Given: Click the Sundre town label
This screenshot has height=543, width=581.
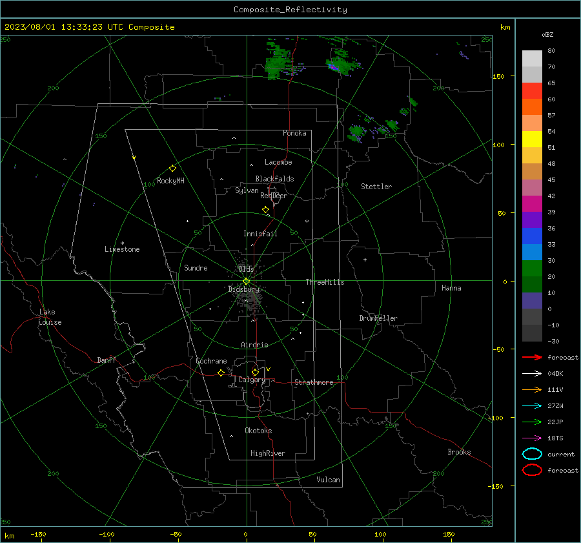Looking at the screenshot, I should (x=196, y=267).
